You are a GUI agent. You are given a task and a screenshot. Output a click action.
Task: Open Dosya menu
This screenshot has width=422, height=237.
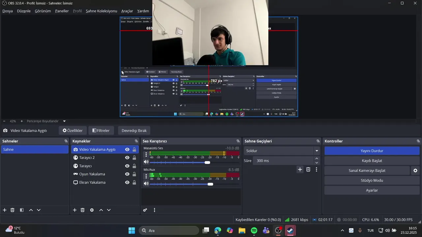coord(8,11)
